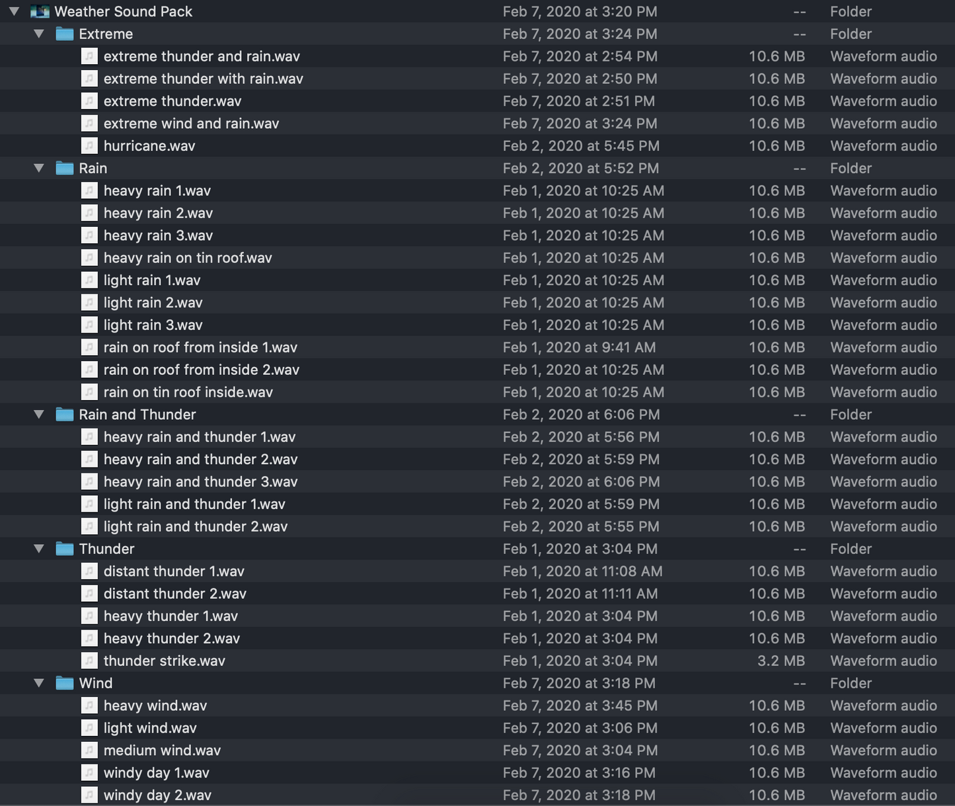Viewport: 955px width, 806px height.
Task: Select extreme thunder and rain.wav file
Action: pos(202,57)
